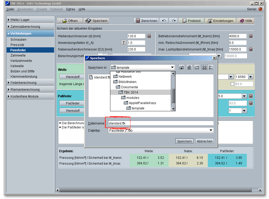The width and height of the screenshot is (269, 199).
Task: Click the undo arrow in the toolbar
Action: [x=164, y=21]
